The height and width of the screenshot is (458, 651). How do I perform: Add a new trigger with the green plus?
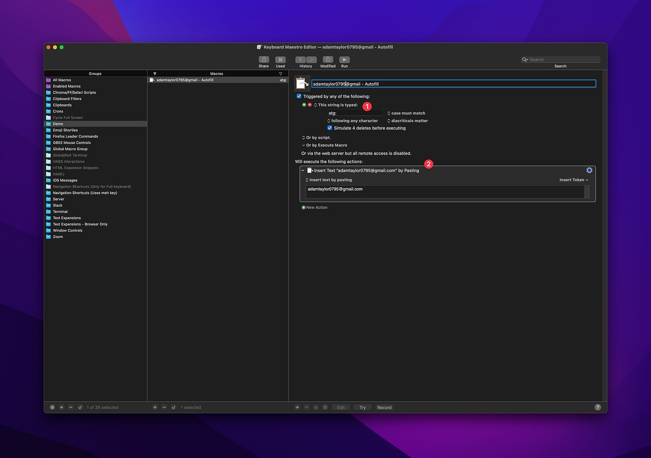click(304, 105)
